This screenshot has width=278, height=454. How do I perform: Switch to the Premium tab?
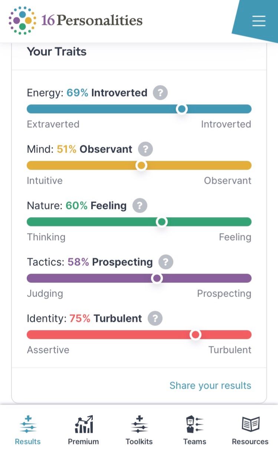83,442
